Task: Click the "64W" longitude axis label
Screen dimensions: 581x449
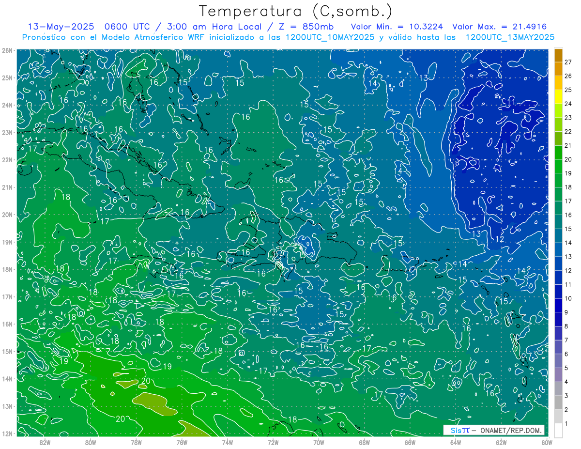Action: coord(455,442)
